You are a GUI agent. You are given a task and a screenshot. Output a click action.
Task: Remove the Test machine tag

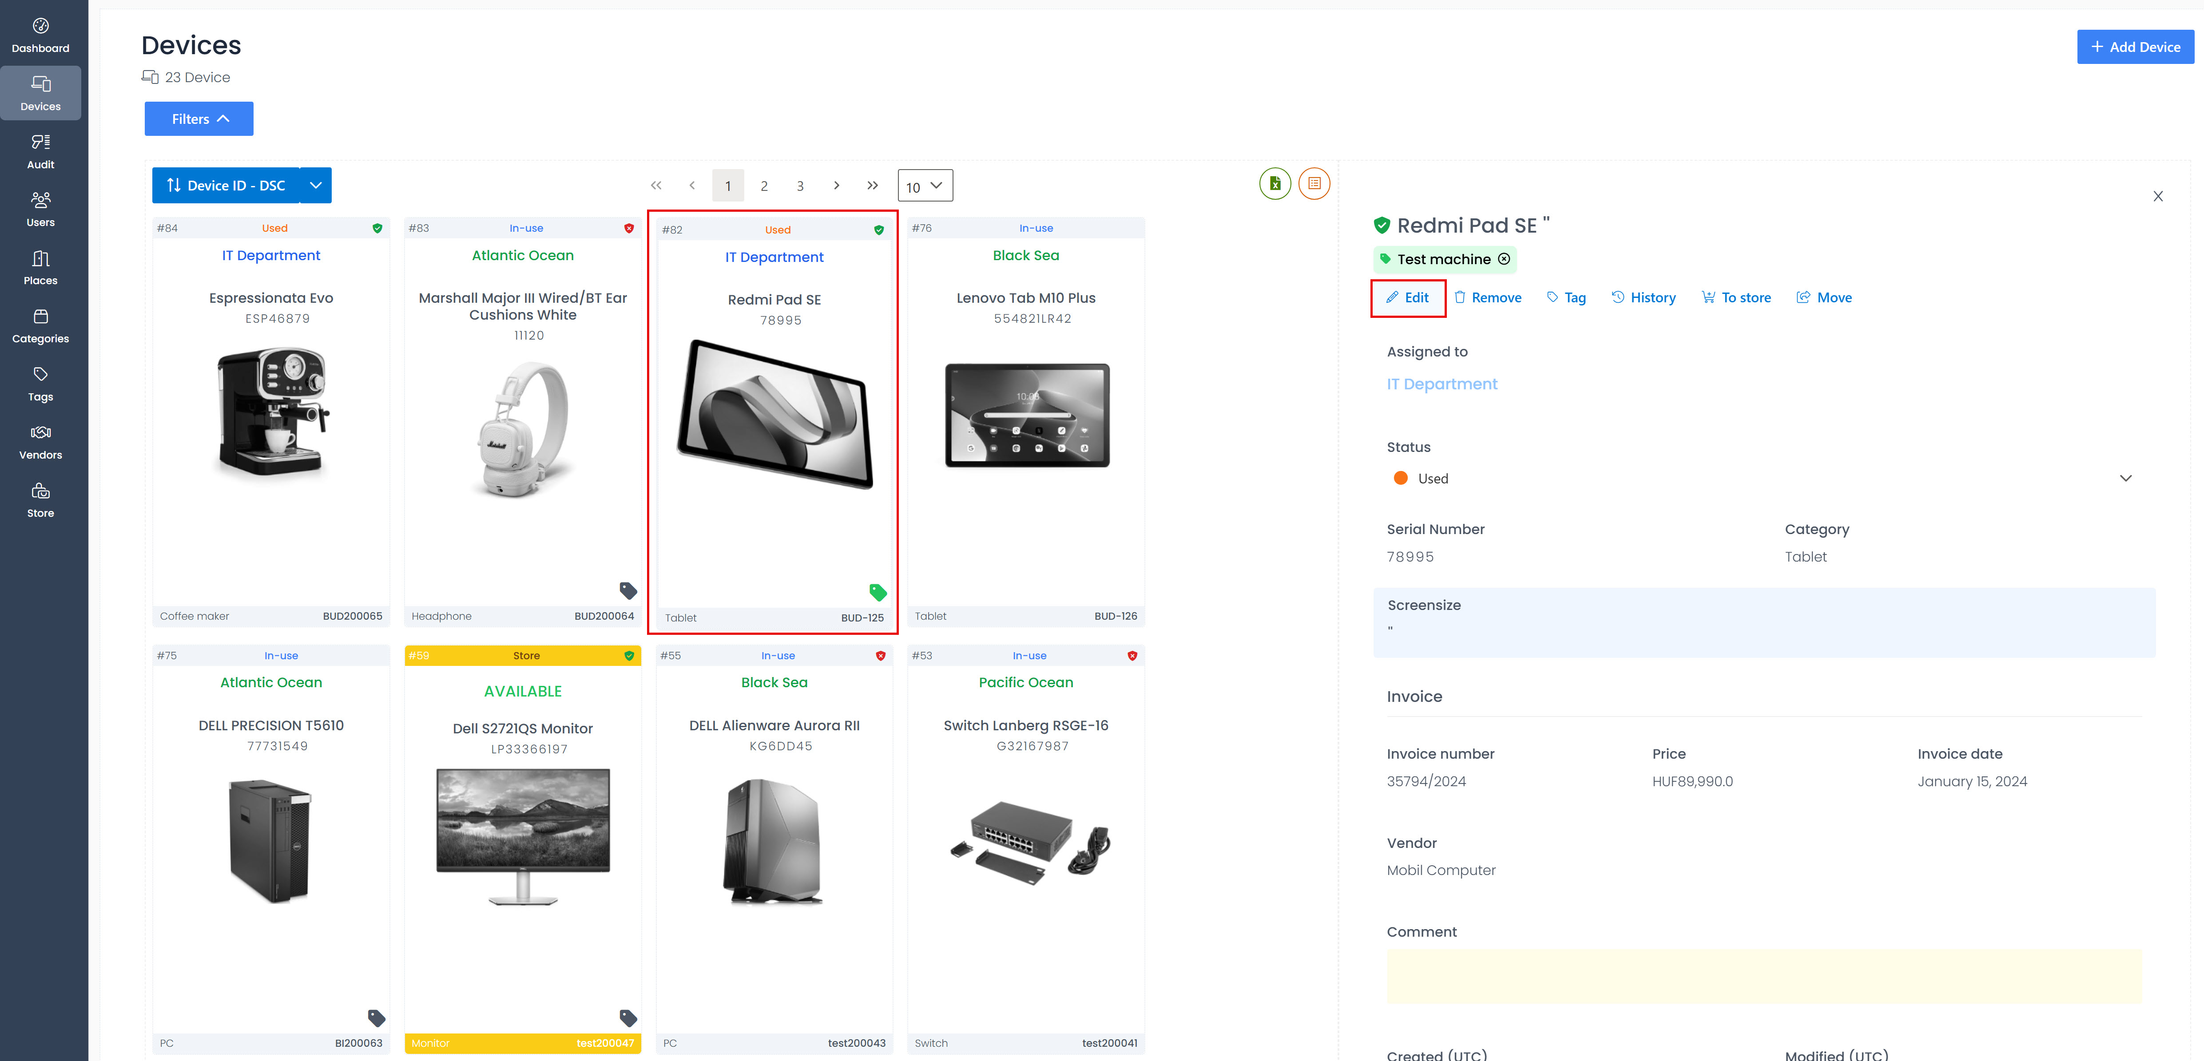coord(1504,259)
